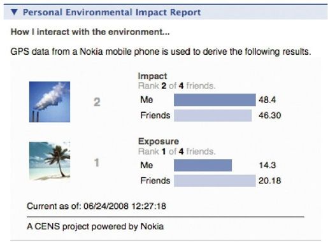Click the Impact heading
This screenshot has width=328, height=242.
pos(152,76)
